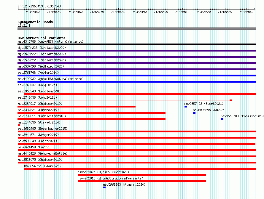Open the dgv1577n223 (Sedlazeck2020) variant label
Screen dimensions: 264x199
(42, 48)
